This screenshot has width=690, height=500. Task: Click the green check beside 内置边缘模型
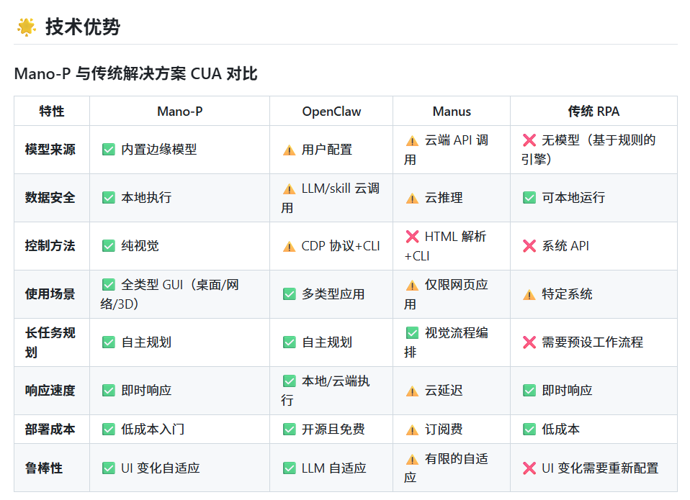tap(108, 150)
